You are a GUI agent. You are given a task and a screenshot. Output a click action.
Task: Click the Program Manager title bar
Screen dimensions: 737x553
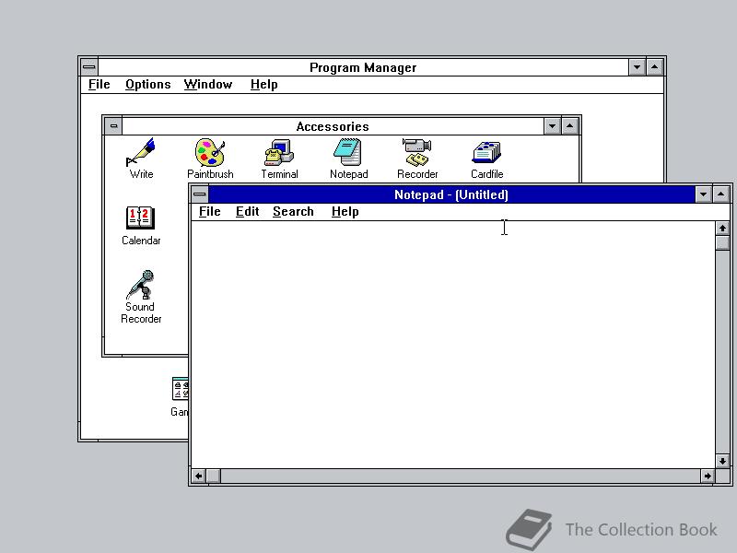363,67
